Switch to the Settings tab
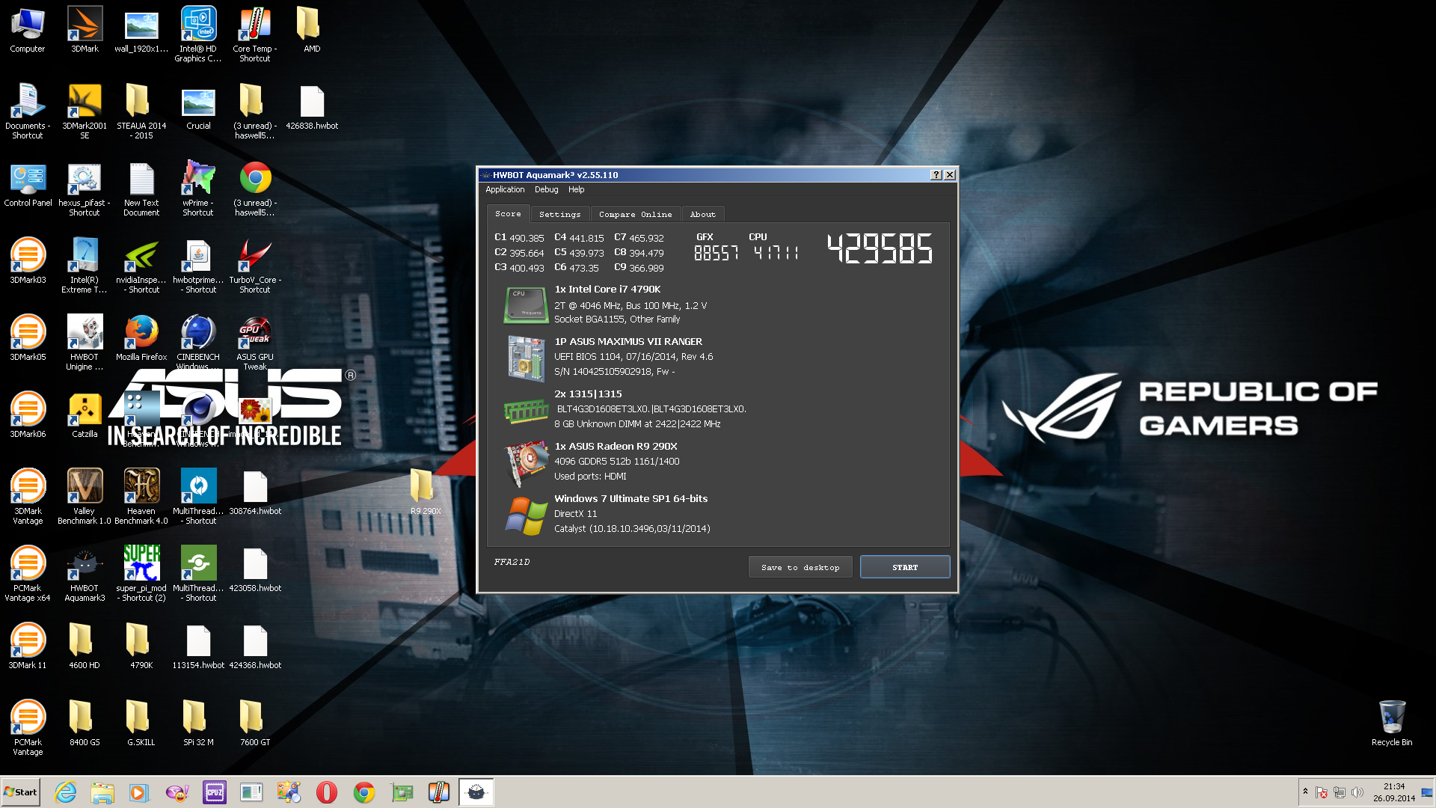 point(559,215)
